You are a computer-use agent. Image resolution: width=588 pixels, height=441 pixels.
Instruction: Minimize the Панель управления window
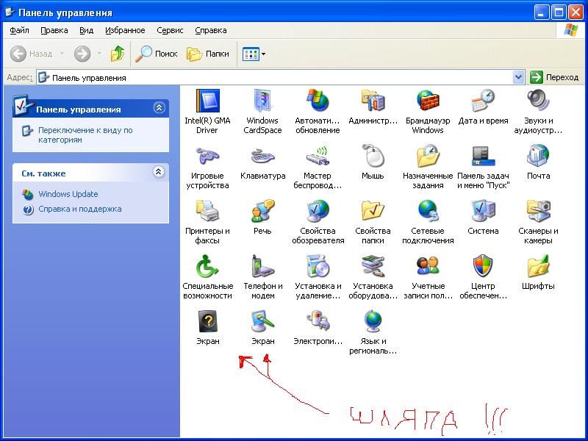(541, 13)
